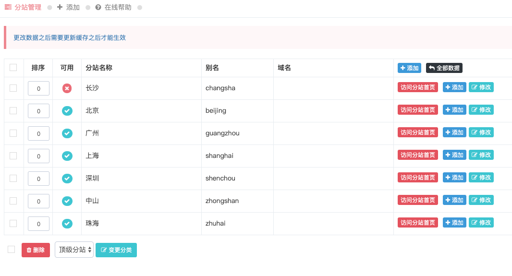Click 修改 for the 上海 row

481,155
